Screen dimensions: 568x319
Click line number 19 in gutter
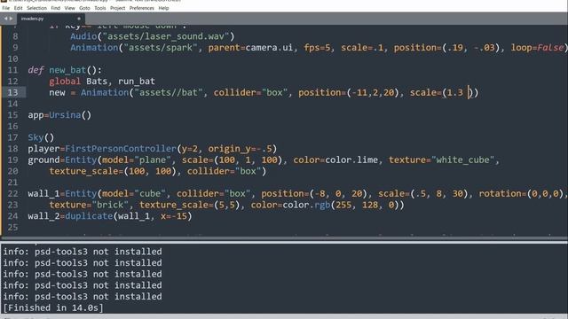pos(12,159)
